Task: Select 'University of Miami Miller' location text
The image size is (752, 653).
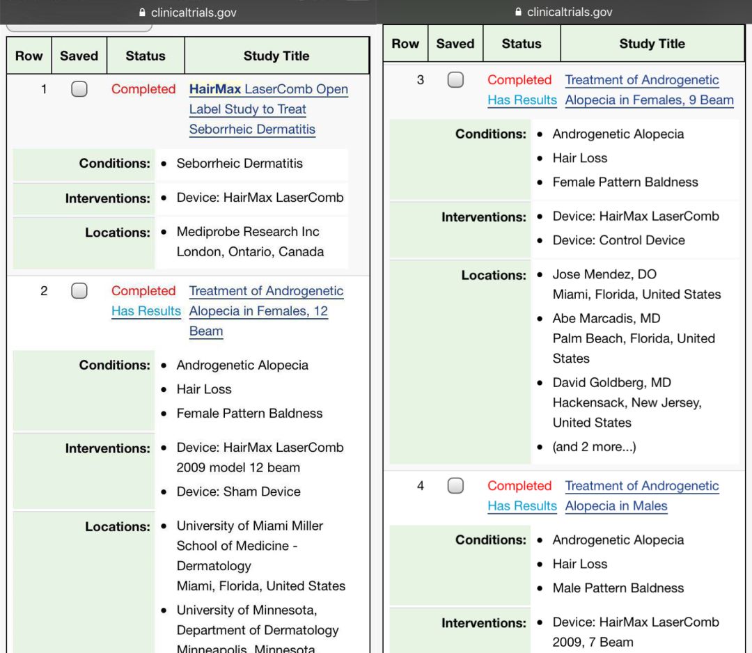Action: pos(250,526)
